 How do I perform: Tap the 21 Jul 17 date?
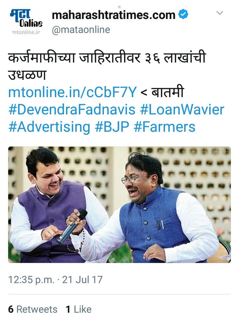point(82,280)
